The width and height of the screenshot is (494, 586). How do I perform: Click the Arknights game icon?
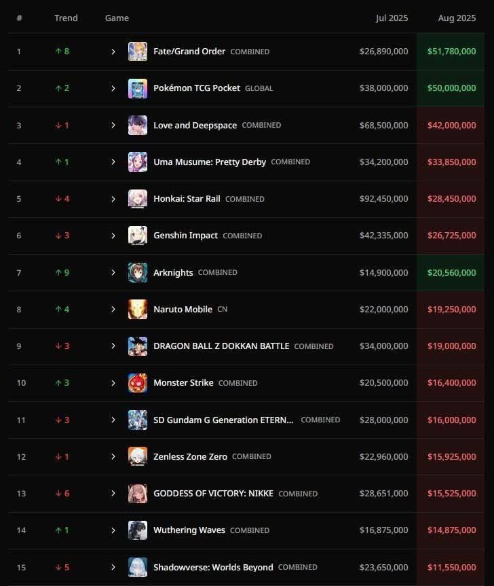point(138,272)
